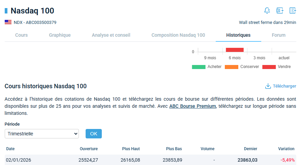Click the 3 mois axis label
Image resolution: width=301 pixels, height=165 pixels.
259,58
